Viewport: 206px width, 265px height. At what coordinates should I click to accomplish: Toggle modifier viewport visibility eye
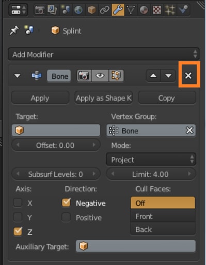tap(100, 76)
